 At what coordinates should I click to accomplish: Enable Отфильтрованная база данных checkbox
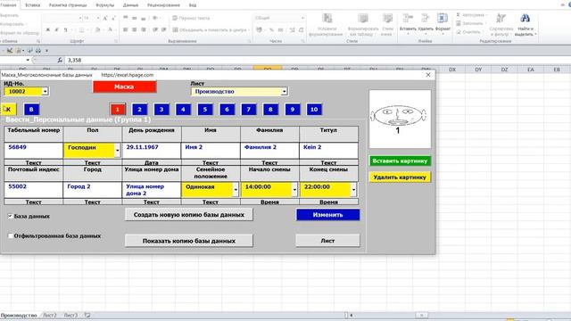tap(10, 235)
